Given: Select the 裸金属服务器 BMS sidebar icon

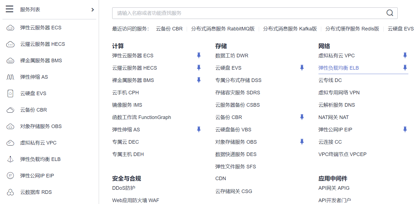Looking at the screenshot, I should click(10, 61).
